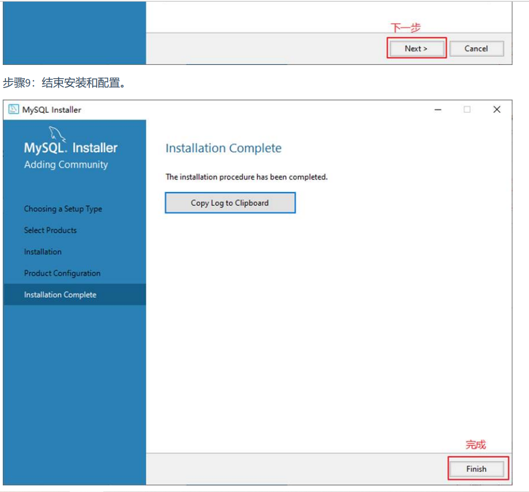Close the MySQL Installer window
This screenshot has height=492, width=529.
coord(497,110)
